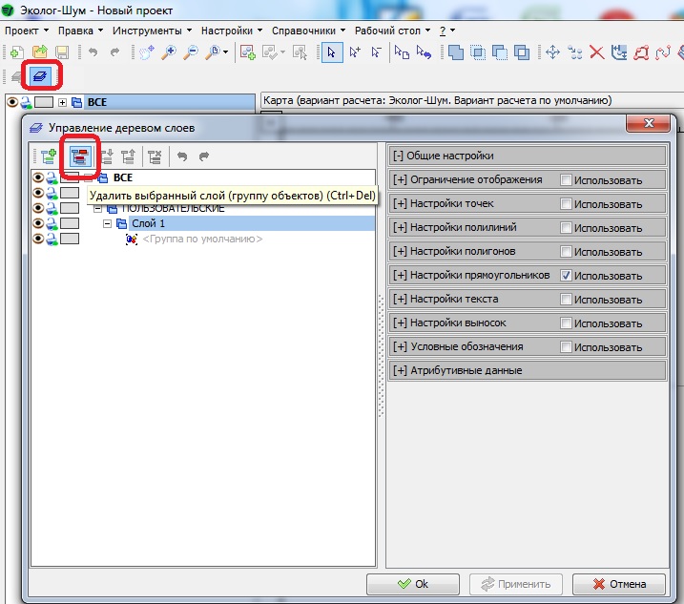Enable Использовать for Настройки текста
The height and width of the screenshot is (604, 684).
(x=567, y=299)
